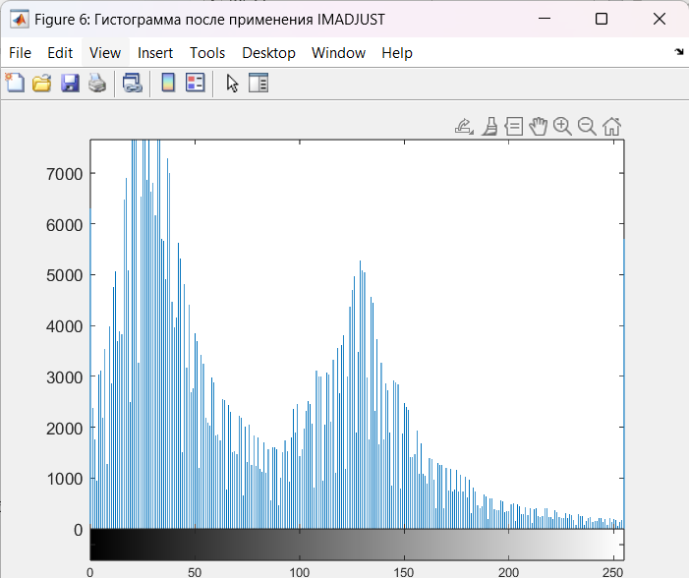Open the Edit menu

click(x=60, y=53)
